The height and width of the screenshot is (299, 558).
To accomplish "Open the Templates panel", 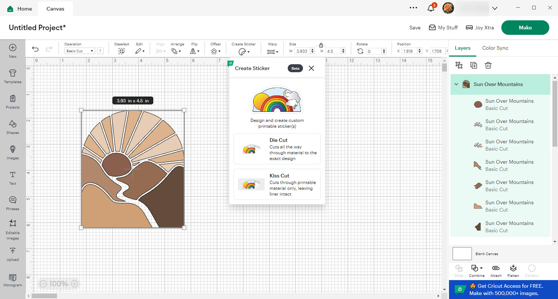I will [x=12, y=77].
